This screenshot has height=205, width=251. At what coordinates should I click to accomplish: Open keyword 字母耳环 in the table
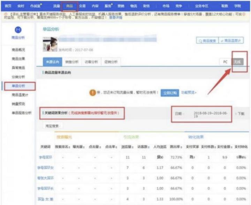[x=46, y=157]
